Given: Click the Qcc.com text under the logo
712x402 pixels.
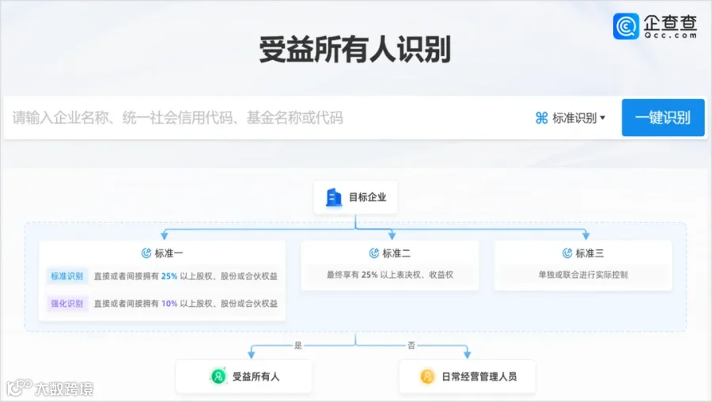Looking at the screenshot, I should click(670, 35).
